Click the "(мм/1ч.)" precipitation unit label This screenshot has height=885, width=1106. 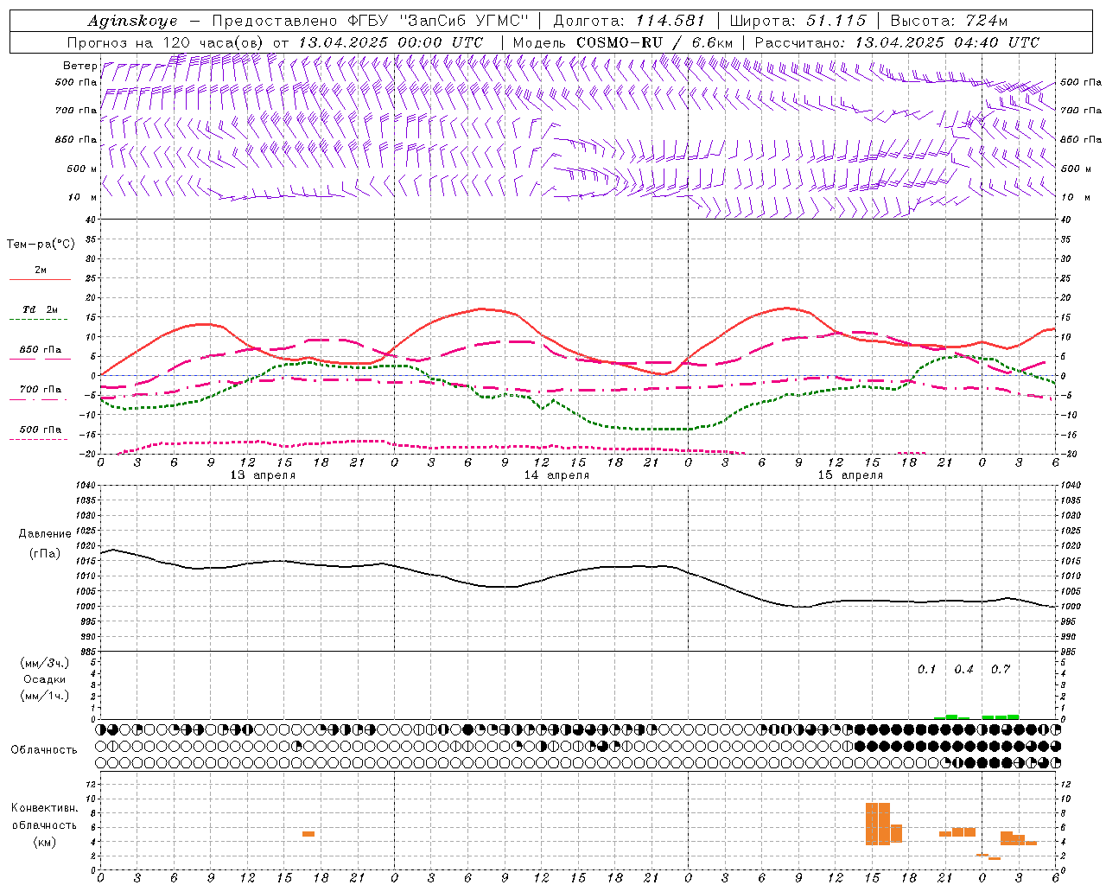(x=45, y=696)
